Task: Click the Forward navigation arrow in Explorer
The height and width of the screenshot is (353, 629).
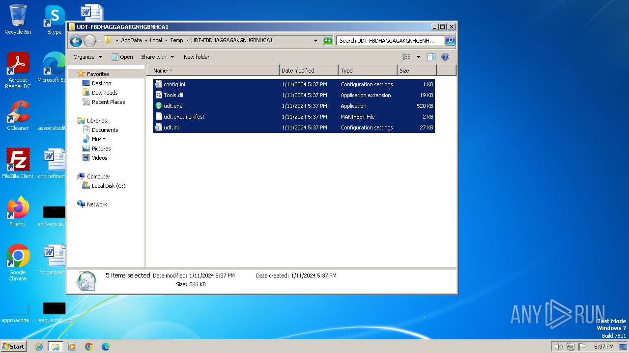Action: point(89,41)
